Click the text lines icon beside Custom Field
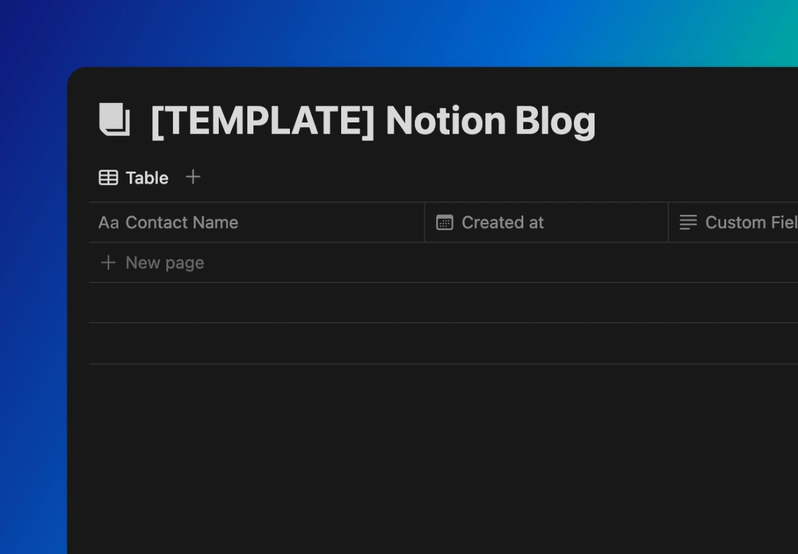This screenshot has height=554, width=798. [x=688, y=223]
